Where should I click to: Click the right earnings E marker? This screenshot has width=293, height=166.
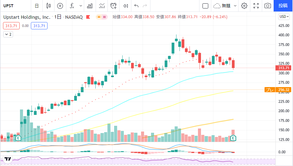pyautogui.click(x=233, y=138)
